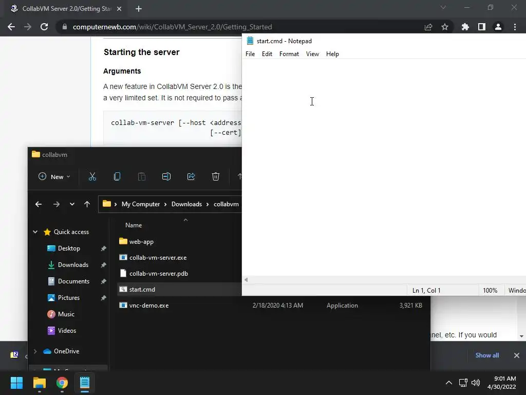
Task: Click Chrome back button
Action: 11,27
